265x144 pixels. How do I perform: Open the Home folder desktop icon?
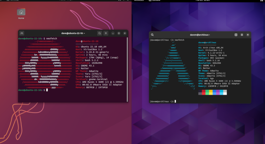pos(21,13)
